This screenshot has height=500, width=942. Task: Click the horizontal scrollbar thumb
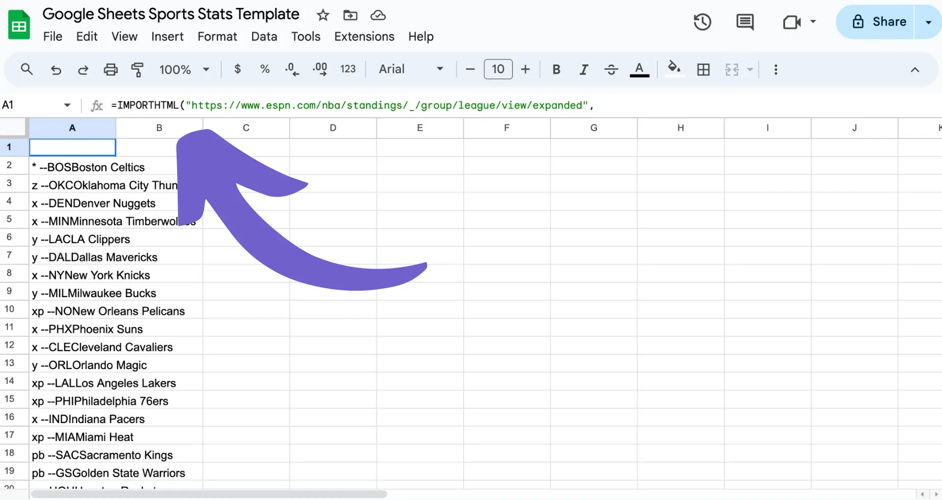click(x=209, y=494)
